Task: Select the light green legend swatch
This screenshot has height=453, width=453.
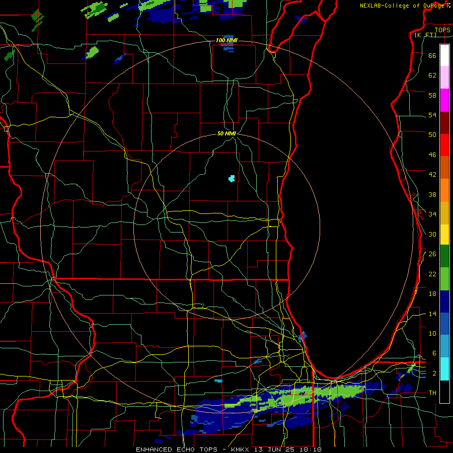Action: [x=444, y=279]
